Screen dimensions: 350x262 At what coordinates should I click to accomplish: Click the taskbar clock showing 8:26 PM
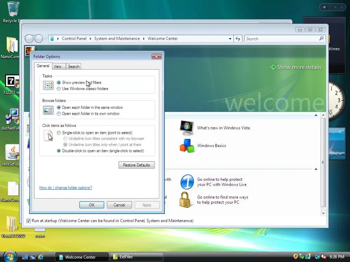[337, 257]
